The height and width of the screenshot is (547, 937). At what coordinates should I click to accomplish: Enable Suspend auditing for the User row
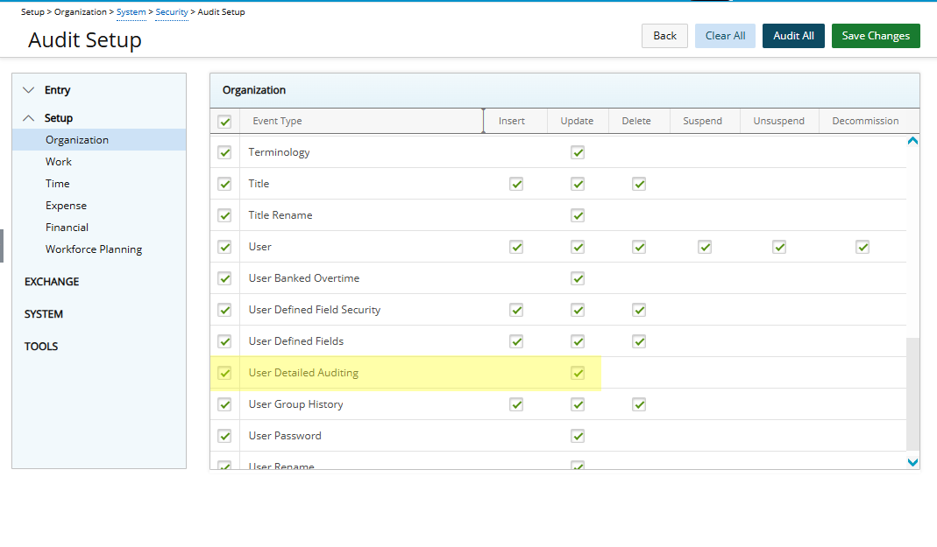[x=705, y=246]
